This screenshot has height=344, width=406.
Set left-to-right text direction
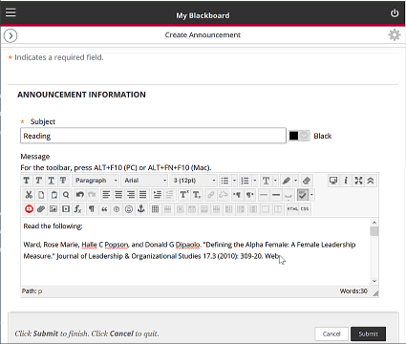(x=237, y=195)
